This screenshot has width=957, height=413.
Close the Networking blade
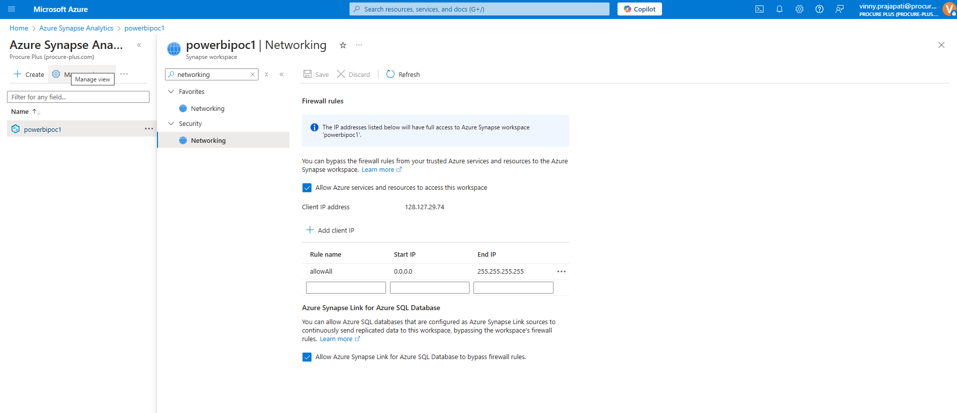(x=941, y=45)
